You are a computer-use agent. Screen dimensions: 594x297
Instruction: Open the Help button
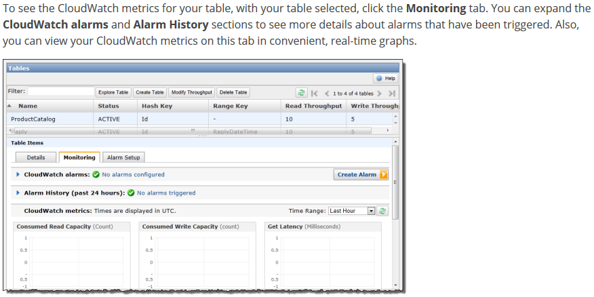tap(385, 79)
